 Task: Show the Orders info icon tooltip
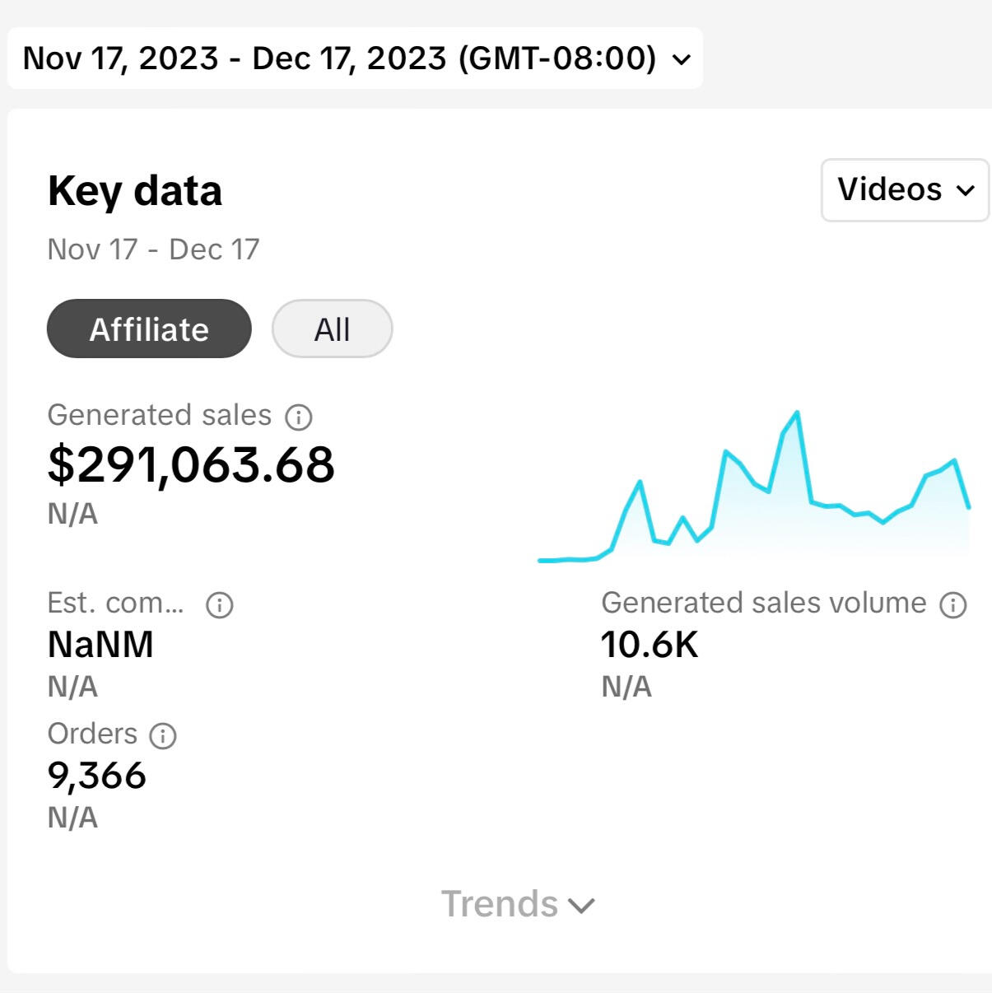tap(163, 735)
